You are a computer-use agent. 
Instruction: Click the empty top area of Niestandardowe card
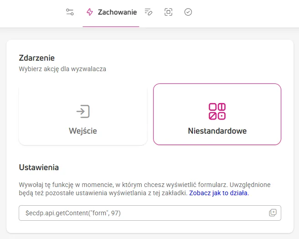217,93
